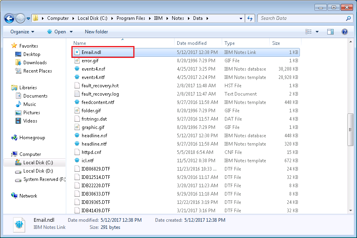The width and height of the screenshot is (357, 238).
Task: Open the Documents library
Action: coord(35,96)
